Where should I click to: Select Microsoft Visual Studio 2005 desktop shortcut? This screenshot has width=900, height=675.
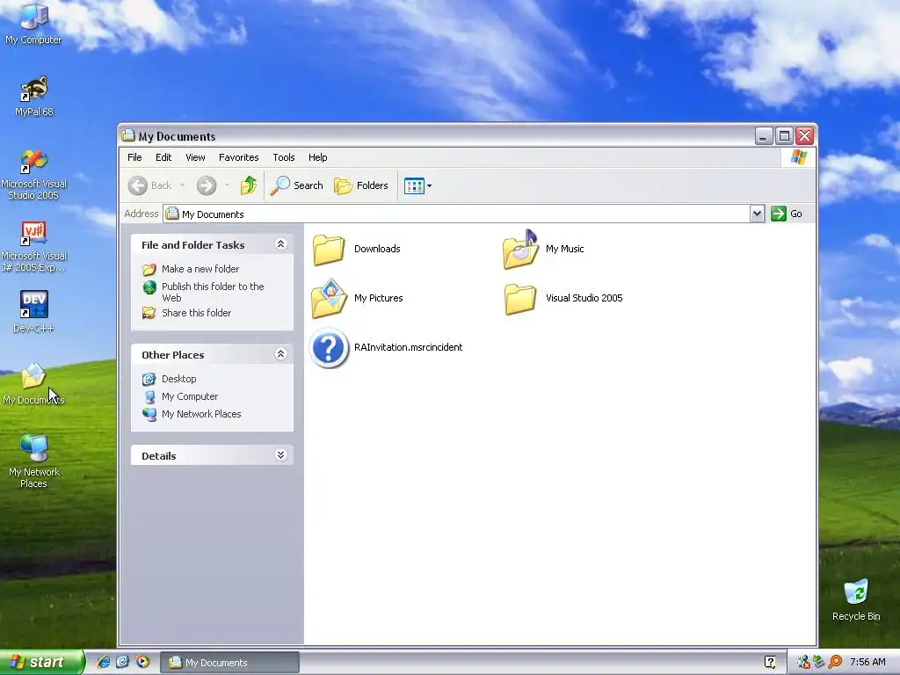34,174
